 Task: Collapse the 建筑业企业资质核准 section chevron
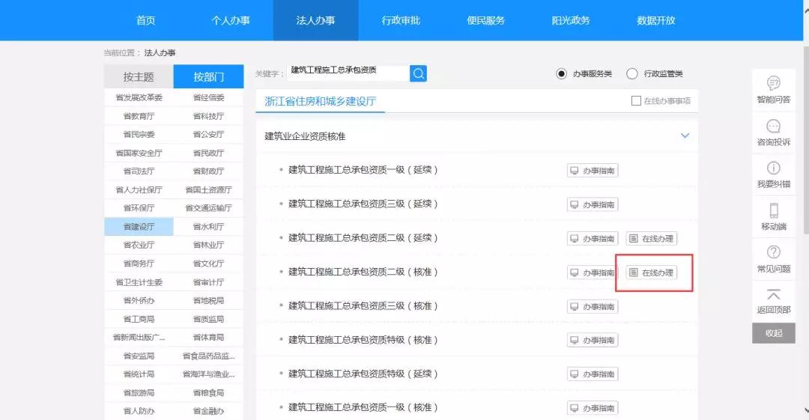[x=684, y=136]
